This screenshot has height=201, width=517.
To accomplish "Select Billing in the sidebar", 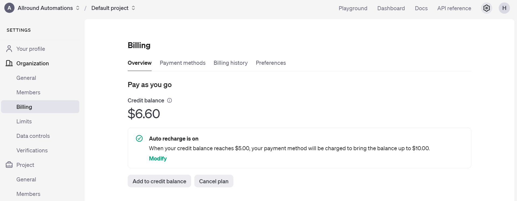I will [40, 107].
